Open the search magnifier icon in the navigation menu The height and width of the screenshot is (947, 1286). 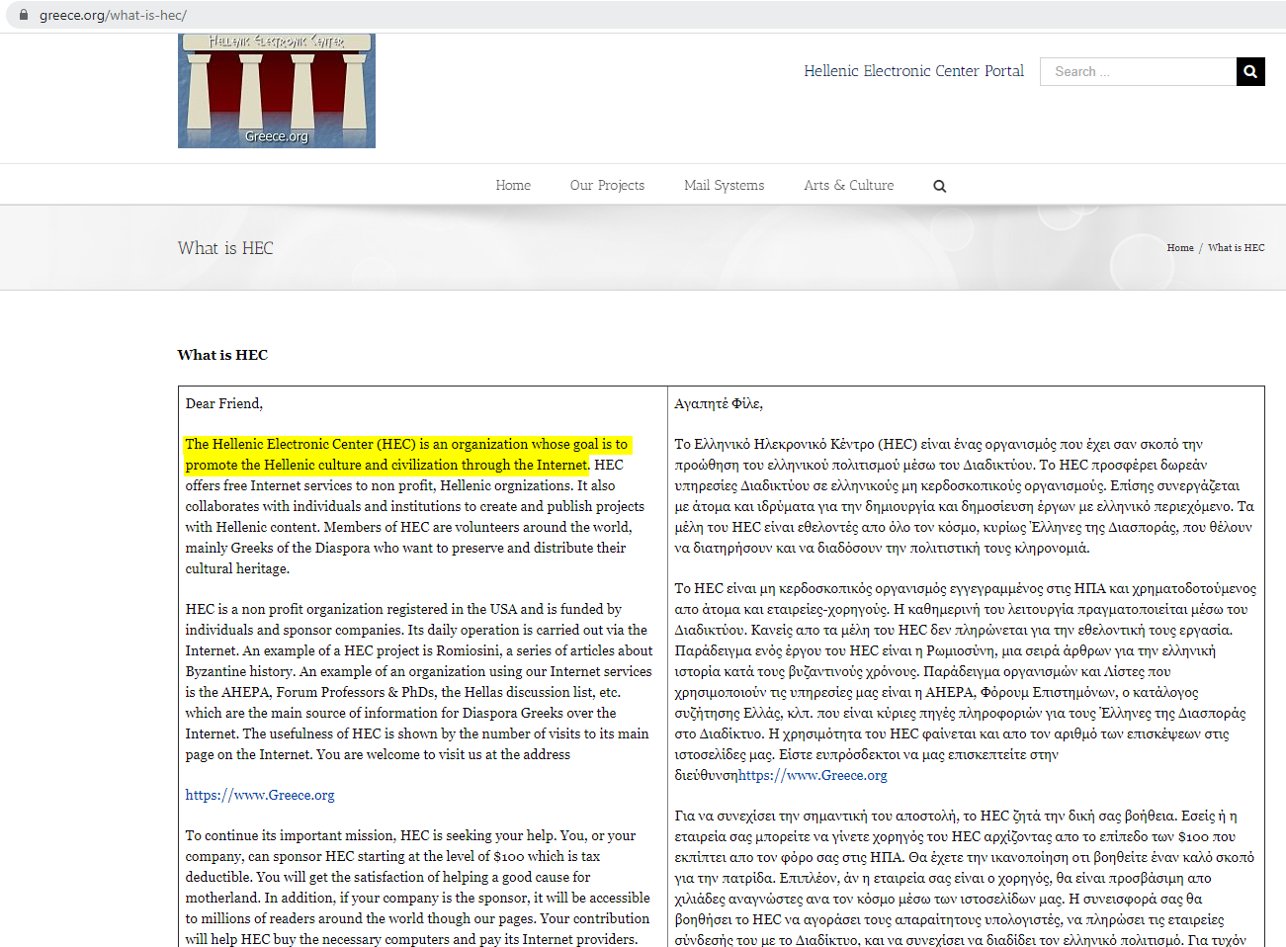tap(940, 186)
